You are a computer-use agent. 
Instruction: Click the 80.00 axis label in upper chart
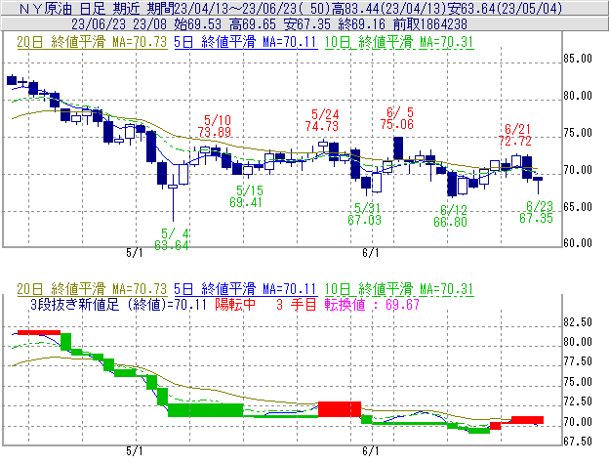coord(578,96)
